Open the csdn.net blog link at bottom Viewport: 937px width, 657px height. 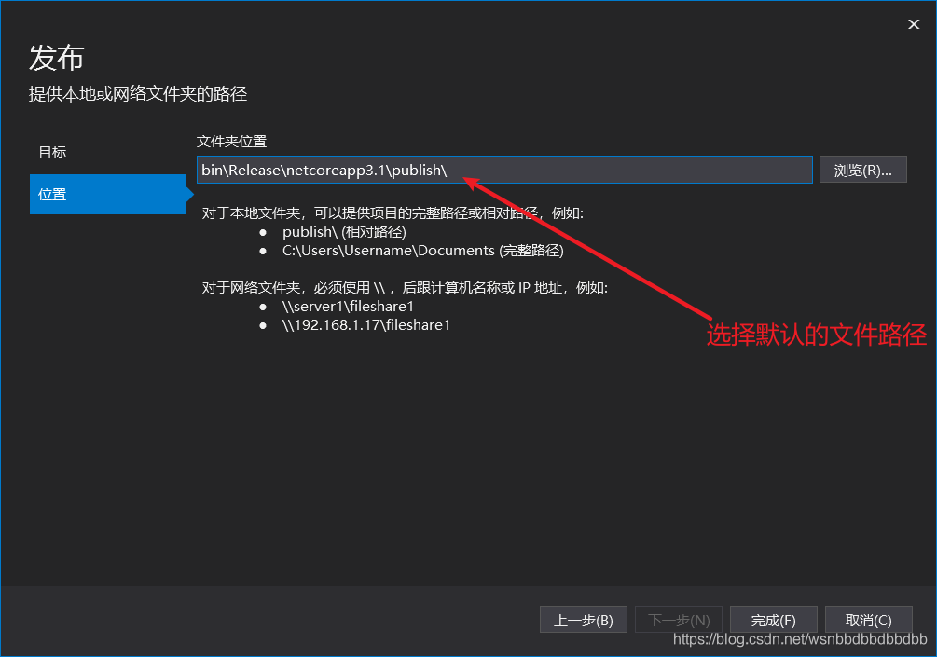point(800,640)
